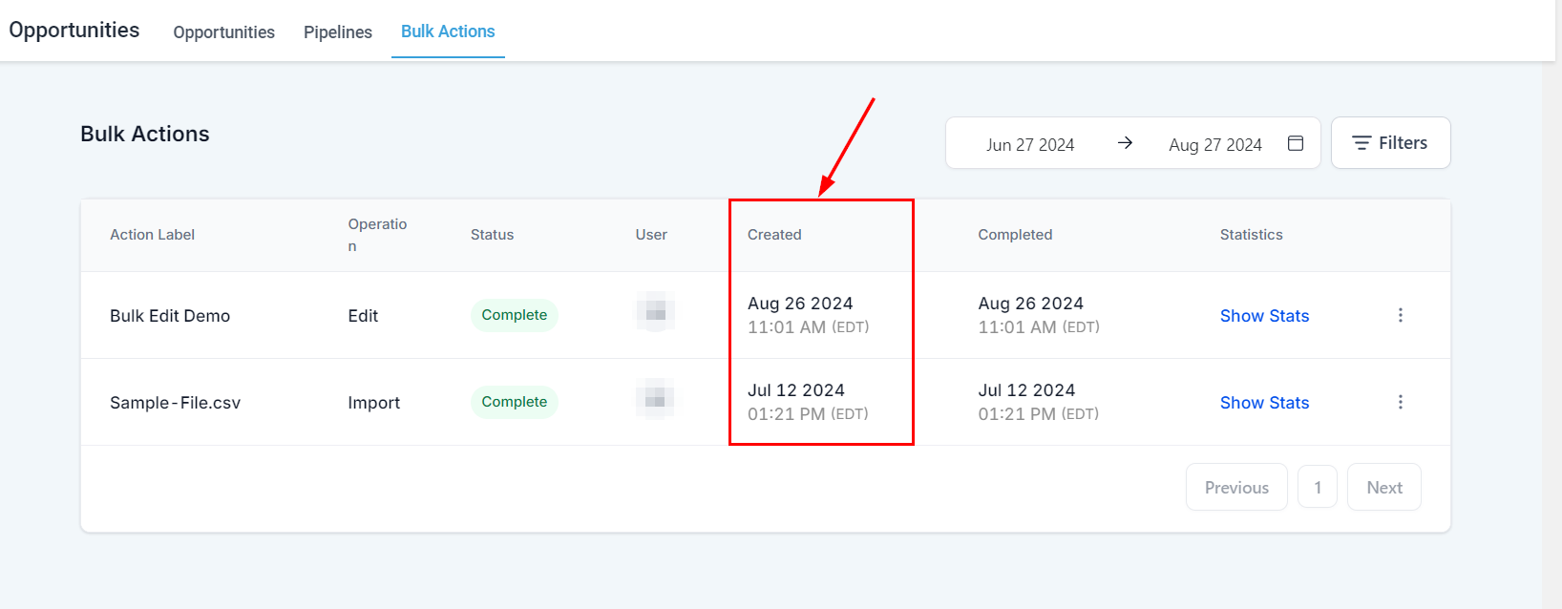This screenshot has height=609, width=1562.
Task: Click the Jun 27 2024 start date
Action: click(x=1030, y=145)
